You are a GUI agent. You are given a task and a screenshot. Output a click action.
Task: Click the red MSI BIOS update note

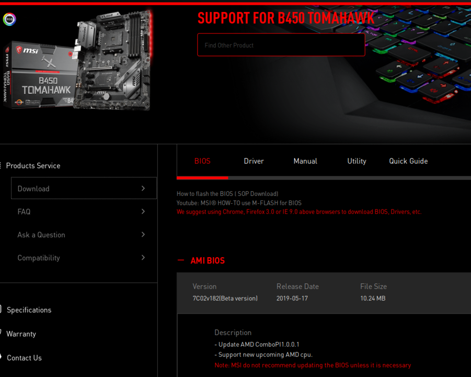(313, 365)
